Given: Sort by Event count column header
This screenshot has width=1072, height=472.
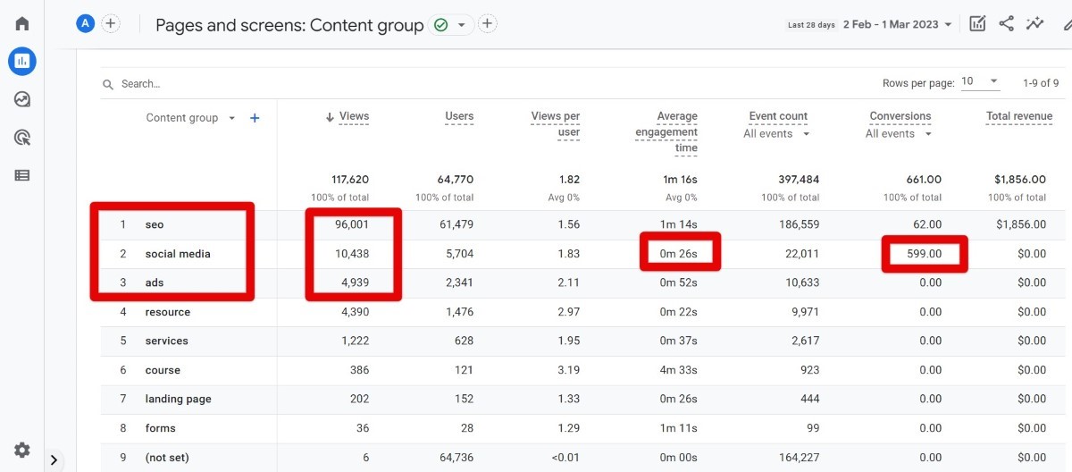Looking at the screenshot, I should [x=778, y=116].
